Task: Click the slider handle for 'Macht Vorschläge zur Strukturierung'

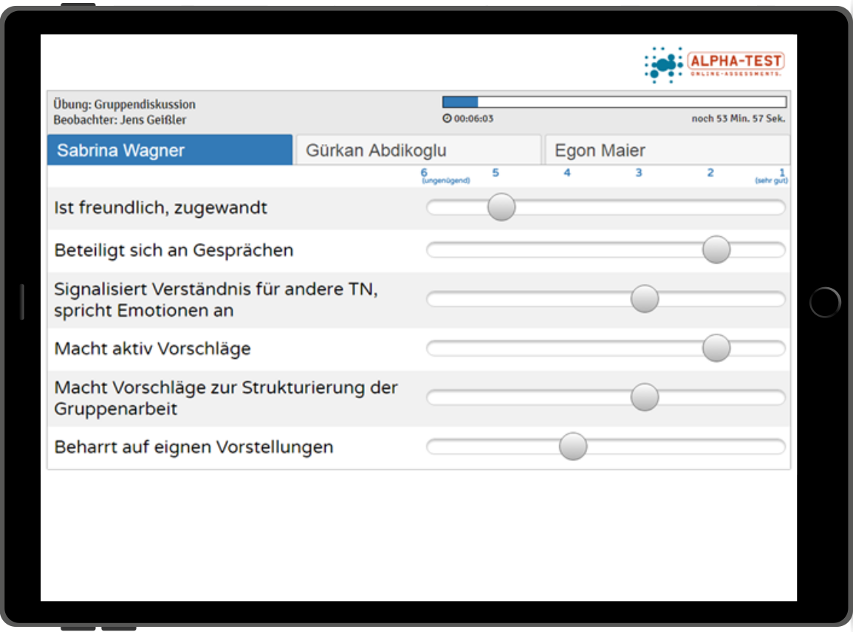Action: [645, 397]
